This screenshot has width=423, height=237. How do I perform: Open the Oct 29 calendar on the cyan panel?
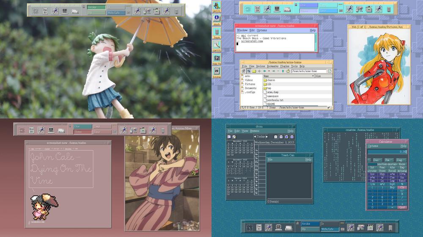click(257, 9)
